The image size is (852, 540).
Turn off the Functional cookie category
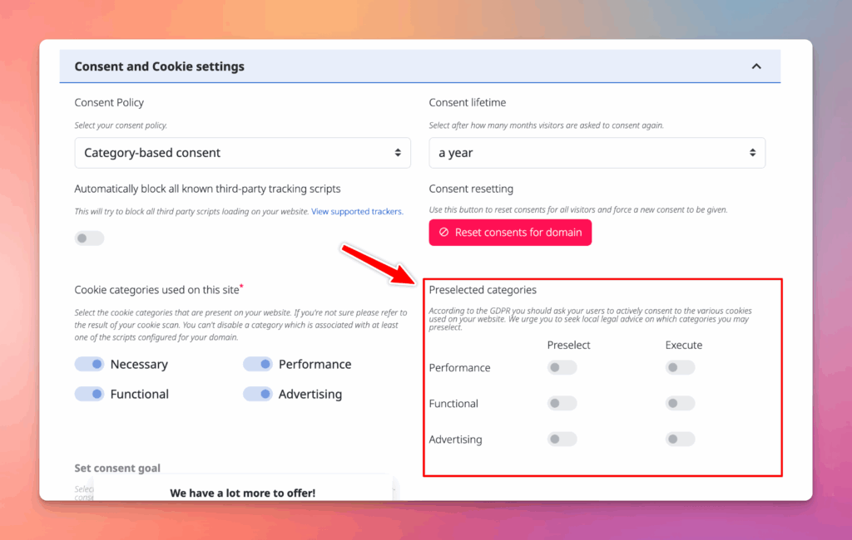point(89,395)
